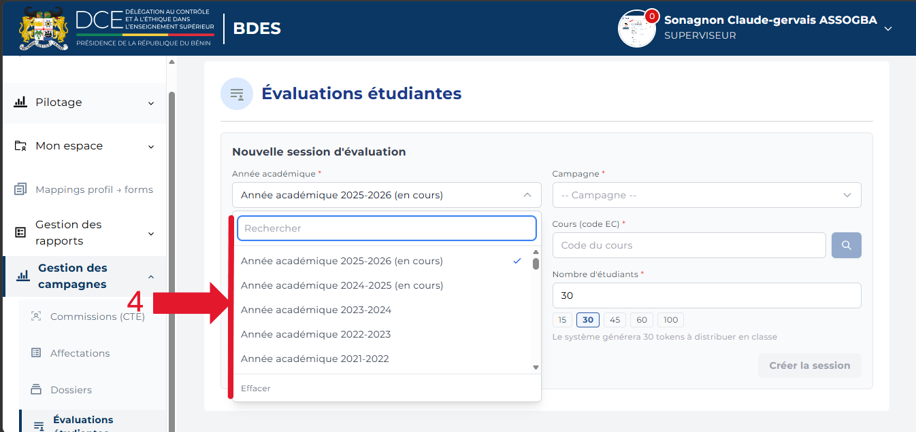Focus the Rechercher field in the dropdown

387,228
